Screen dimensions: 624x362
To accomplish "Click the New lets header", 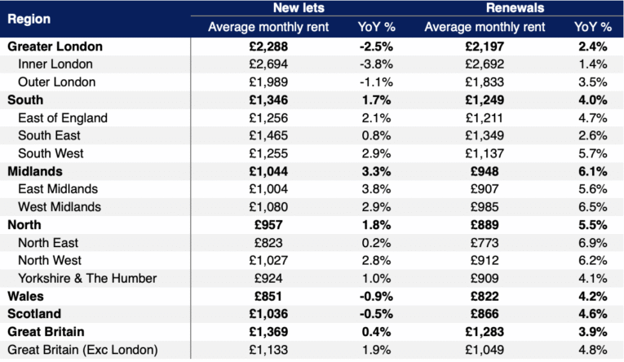I will [298, 8].
